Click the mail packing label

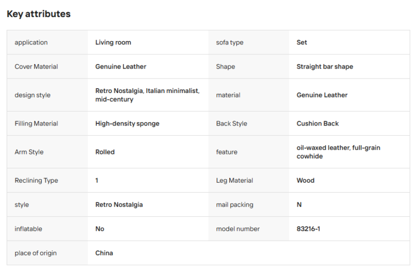235,204
